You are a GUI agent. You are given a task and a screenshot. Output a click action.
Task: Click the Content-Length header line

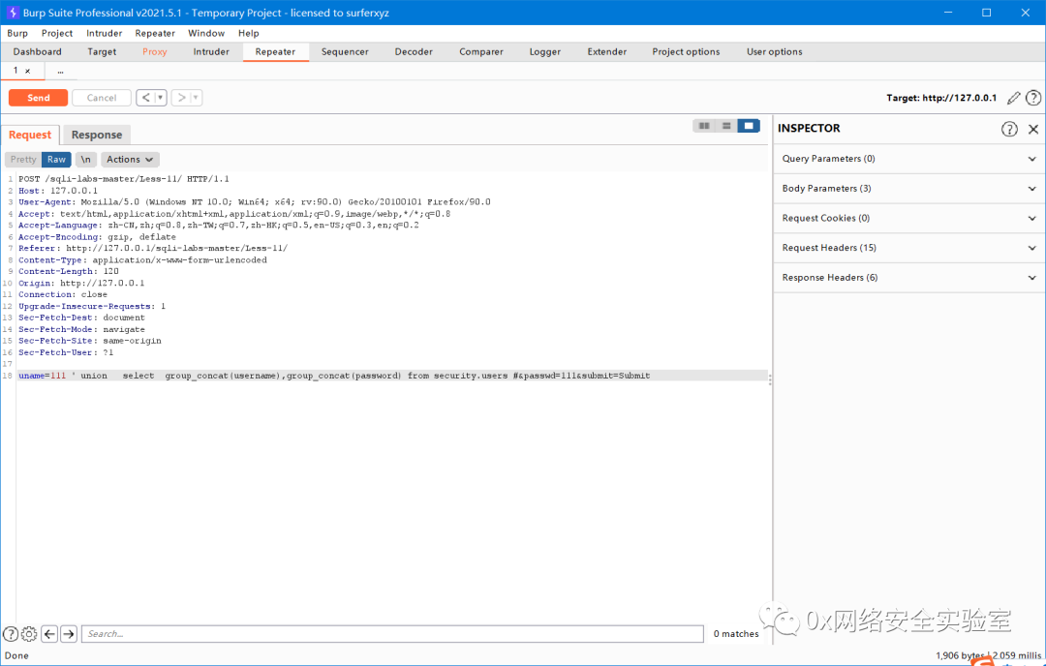pos(69,271)
